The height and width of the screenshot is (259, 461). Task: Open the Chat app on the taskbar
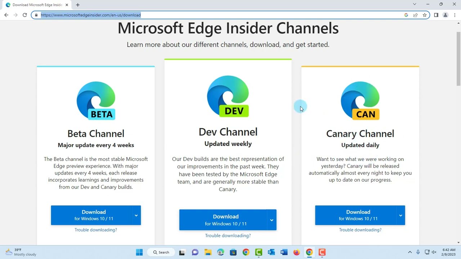pos(195,252)
